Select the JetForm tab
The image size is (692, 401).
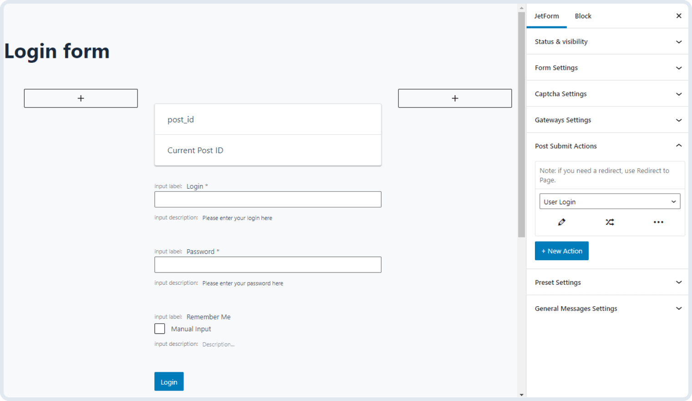pyautogui.click(x=546, y=16)
